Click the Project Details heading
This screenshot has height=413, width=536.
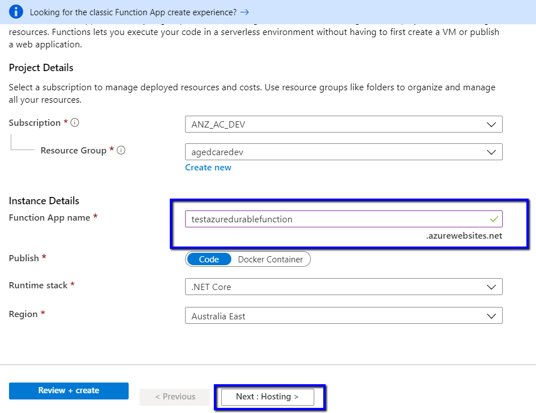click(41, 68)
